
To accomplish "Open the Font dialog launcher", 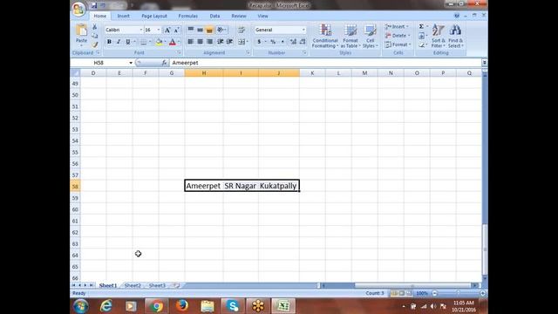I will point(179,52).
